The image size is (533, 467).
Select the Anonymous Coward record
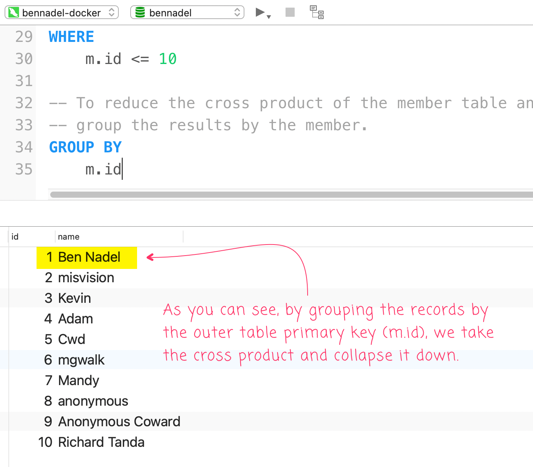[118, 422]
